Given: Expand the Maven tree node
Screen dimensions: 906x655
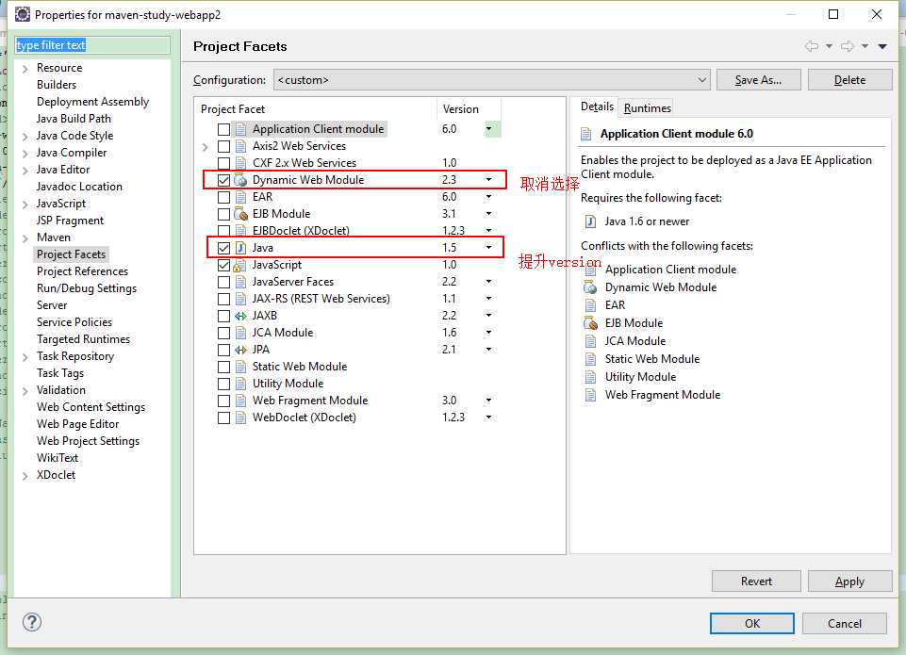Looking at the screenshot, I should 25,238.
